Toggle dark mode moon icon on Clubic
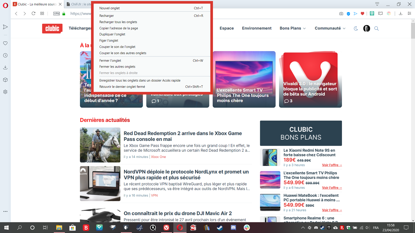Viewport: 415px width, 233px height. (x=356, y=28)
